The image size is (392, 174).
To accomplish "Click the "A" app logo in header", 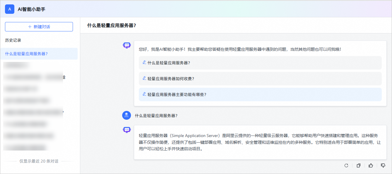I will pos(9,9).
